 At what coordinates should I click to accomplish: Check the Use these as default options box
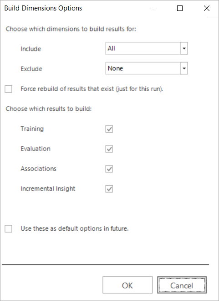click(x=9, y=229)
